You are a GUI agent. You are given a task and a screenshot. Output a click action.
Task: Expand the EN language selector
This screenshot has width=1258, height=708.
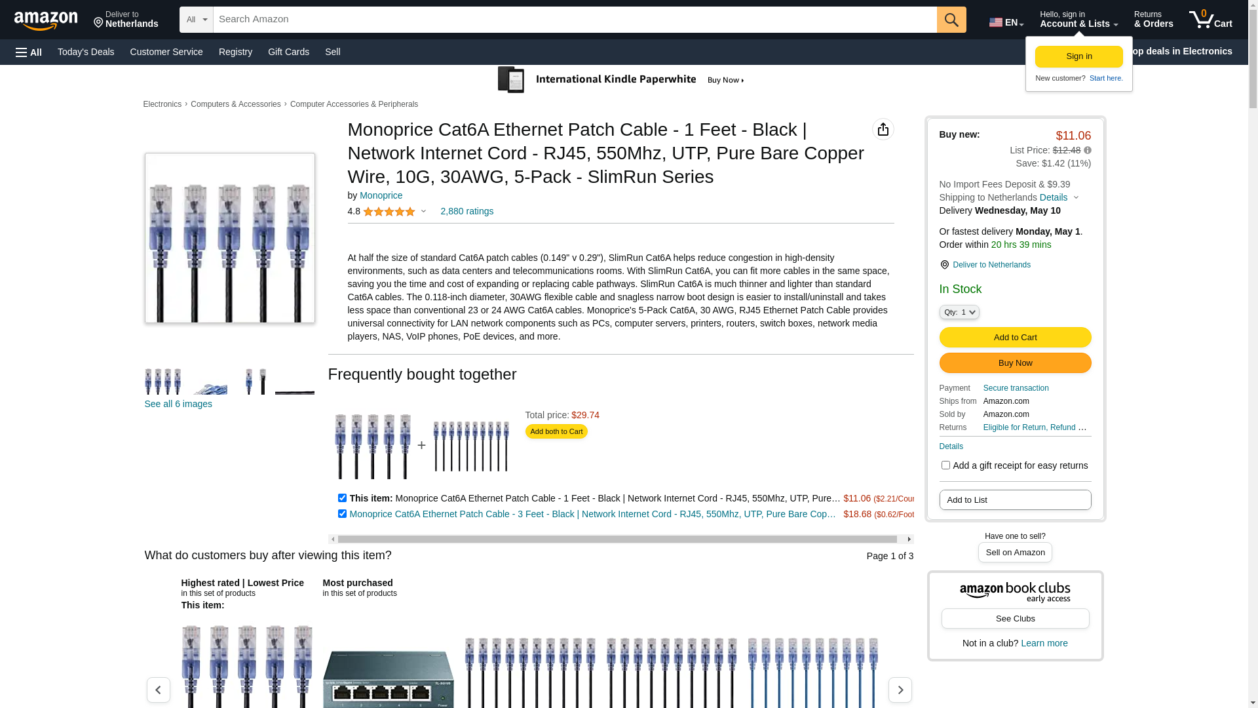(x=1006, y=22)
